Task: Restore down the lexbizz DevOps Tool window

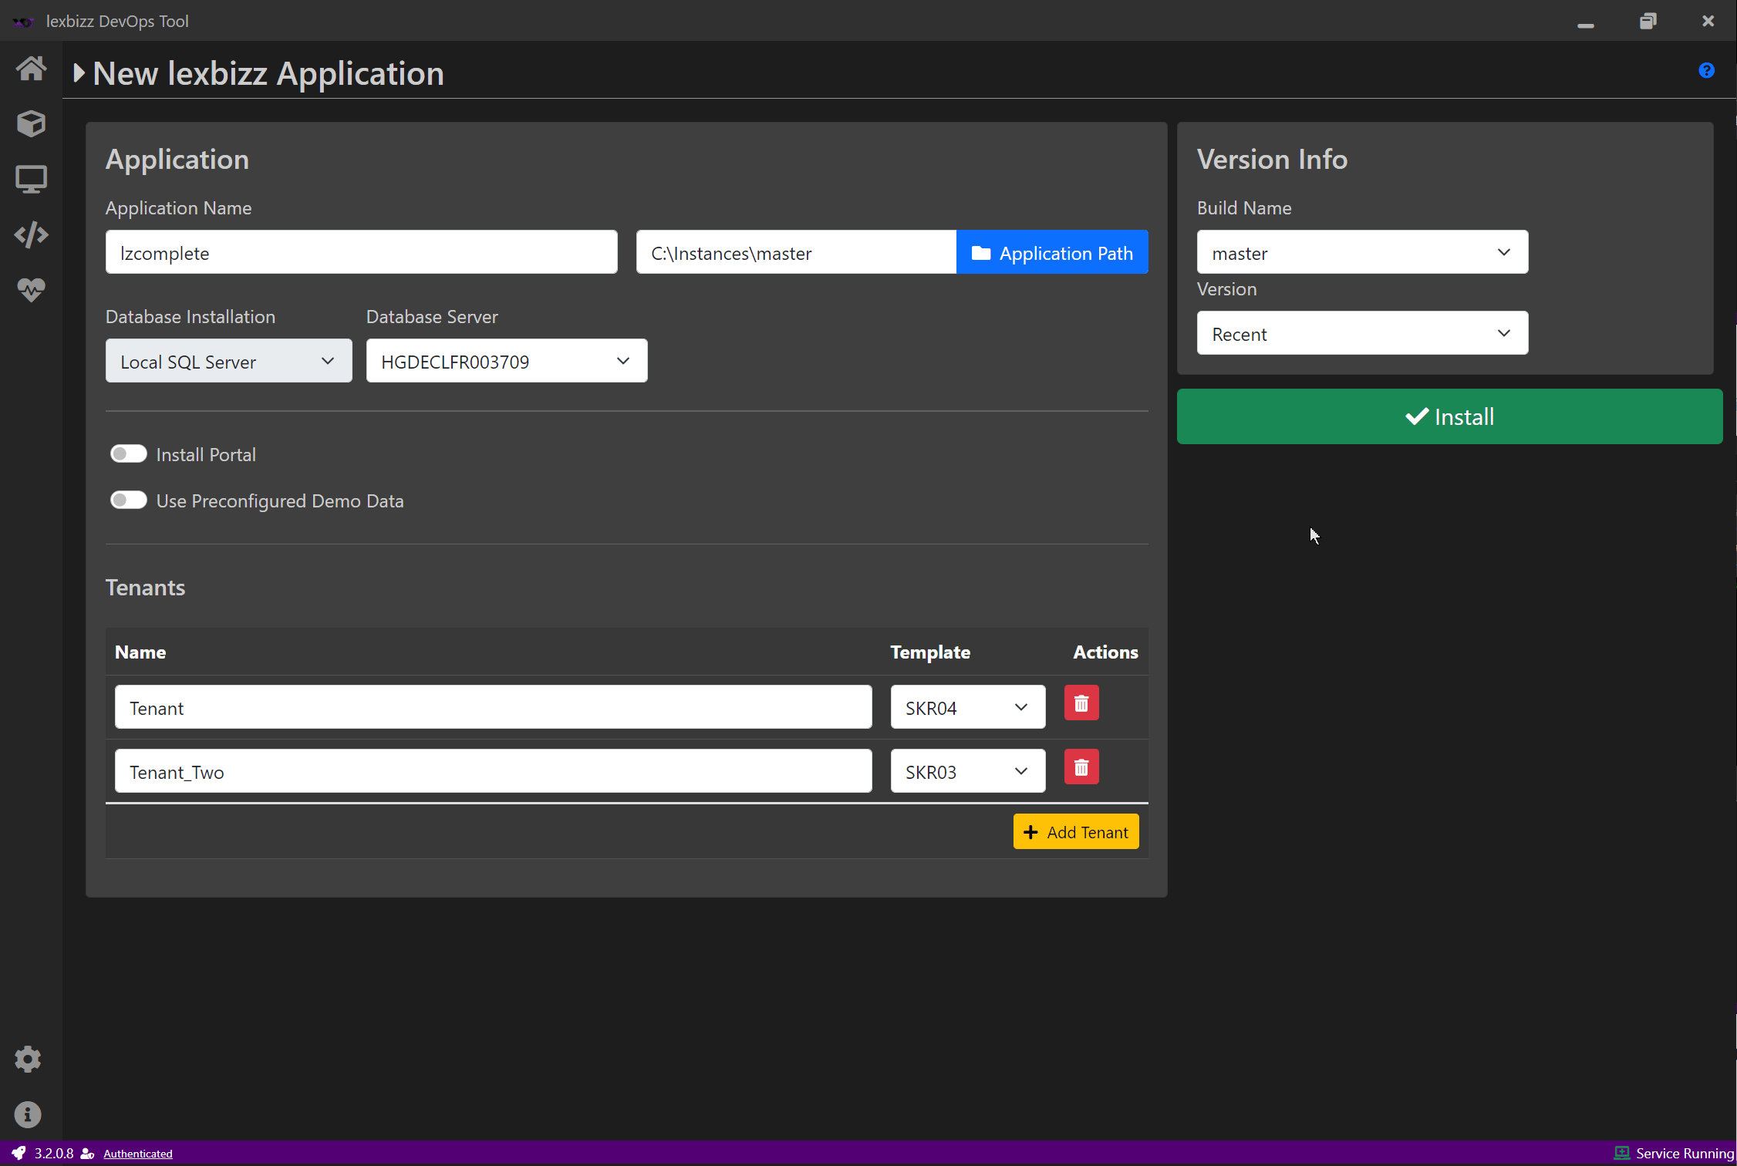Action: click(x=1648, y=22)
